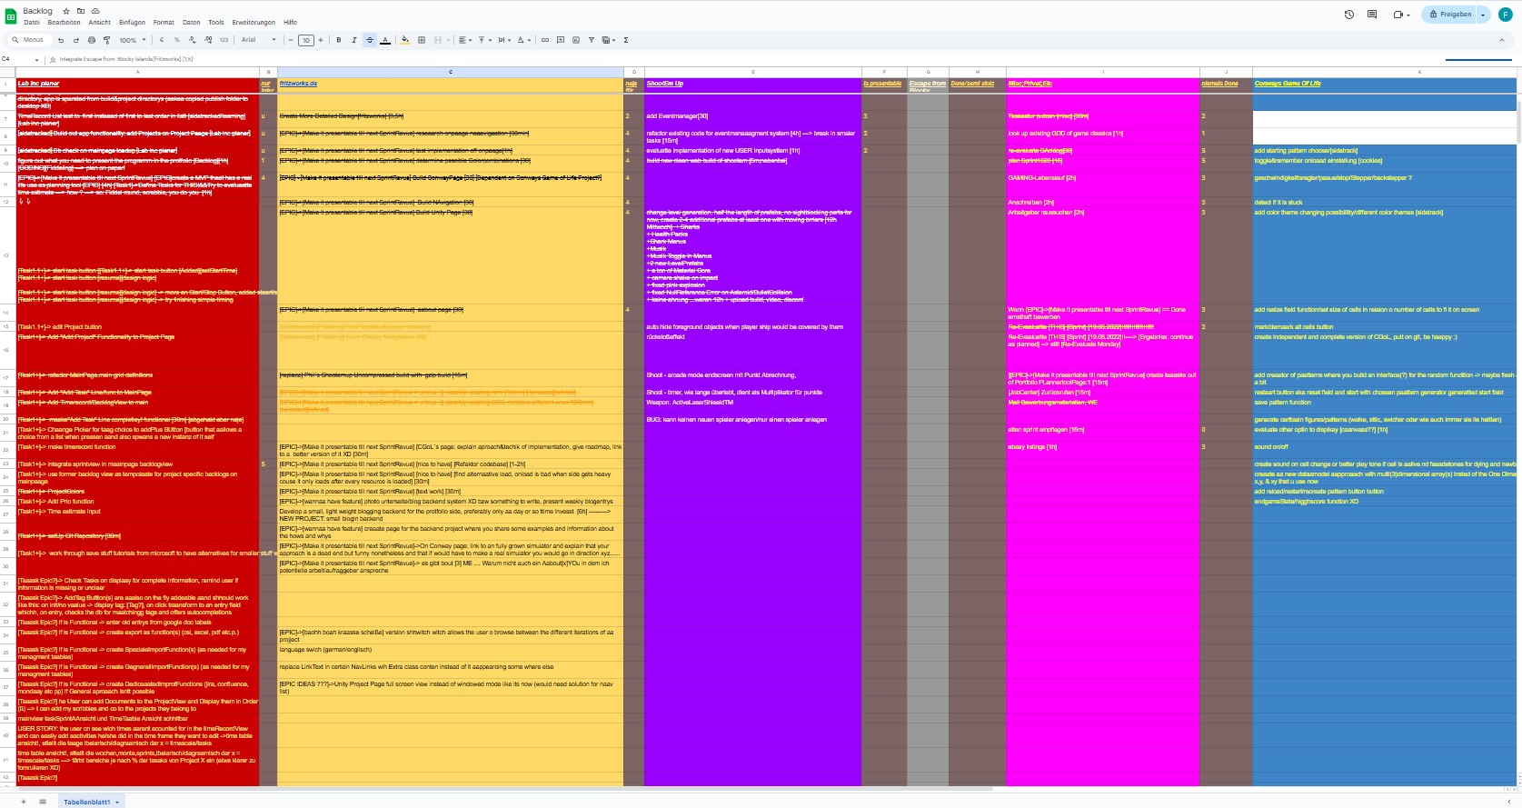Insert a comment
Image resolution: width=1522 pixels, height=808 pixels.
[x=561, y=40]
